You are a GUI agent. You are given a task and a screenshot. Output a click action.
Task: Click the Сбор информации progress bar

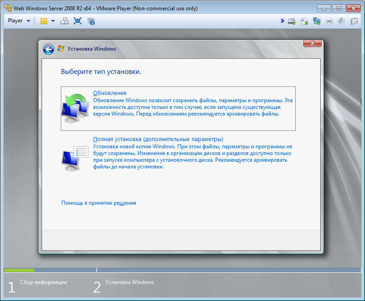coord(50,270)
